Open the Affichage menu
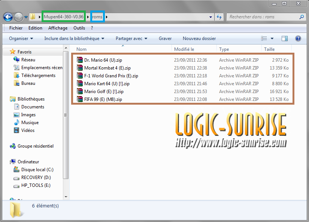The height and width of the screenshot is (222, 309). (58, 28)
